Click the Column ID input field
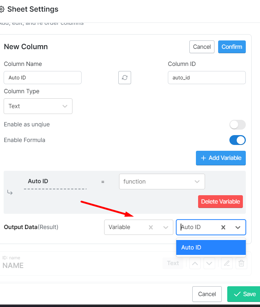Viewport: 260px width, 307px height. (x=206, y=78)
